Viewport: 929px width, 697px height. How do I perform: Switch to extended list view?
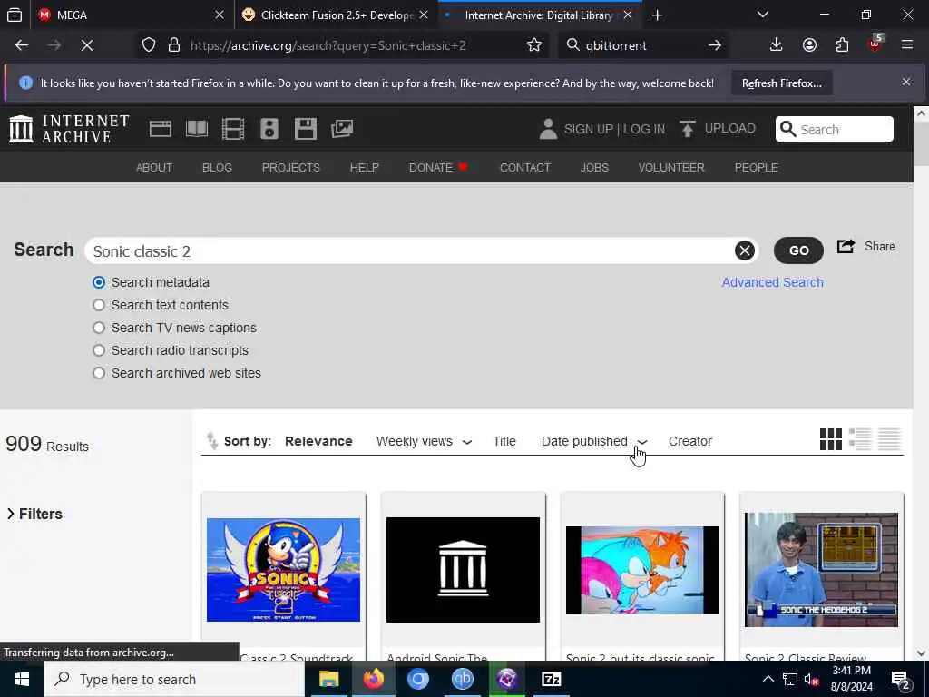coord(860,440)
